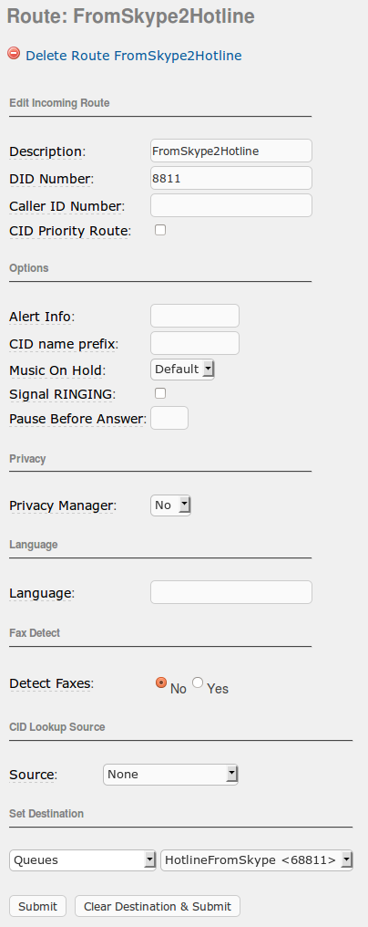
Task: Click the Submit button
Action: tap(38, 906)
